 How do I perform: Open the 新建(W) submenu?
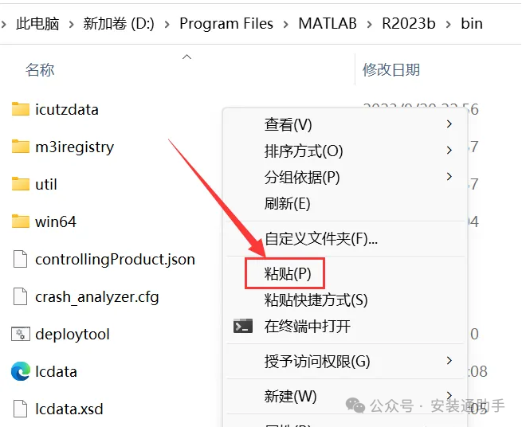pos(345,397)
